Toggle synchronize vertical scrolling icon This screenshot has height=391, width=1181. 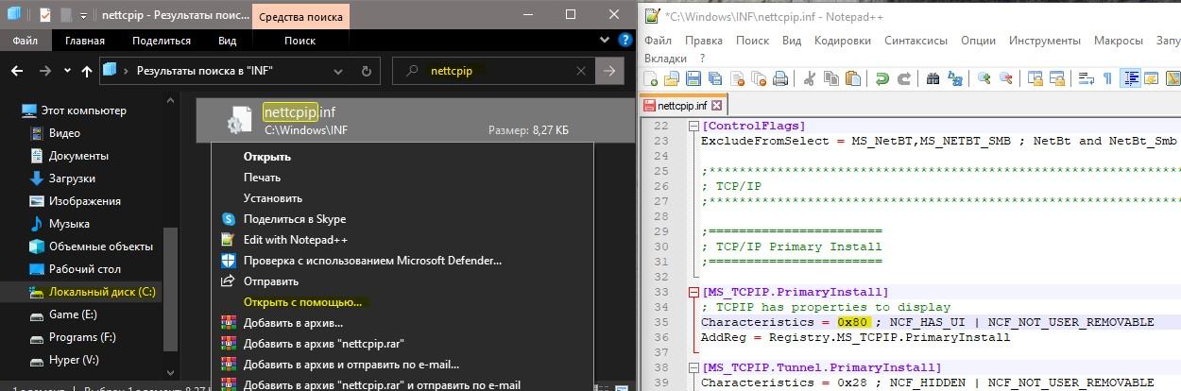pos(1036,78)
